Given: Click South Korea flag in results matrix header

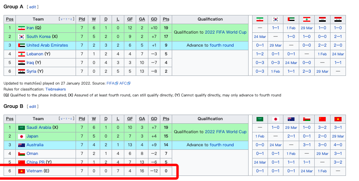Looking at the screenshot, I should (275, 19).
